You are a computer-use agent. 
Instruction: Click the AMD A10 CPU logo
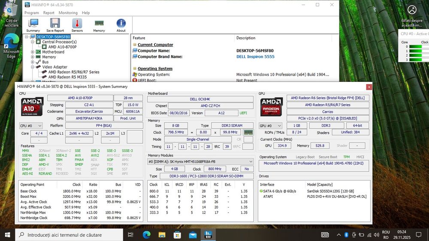[32, 106]
